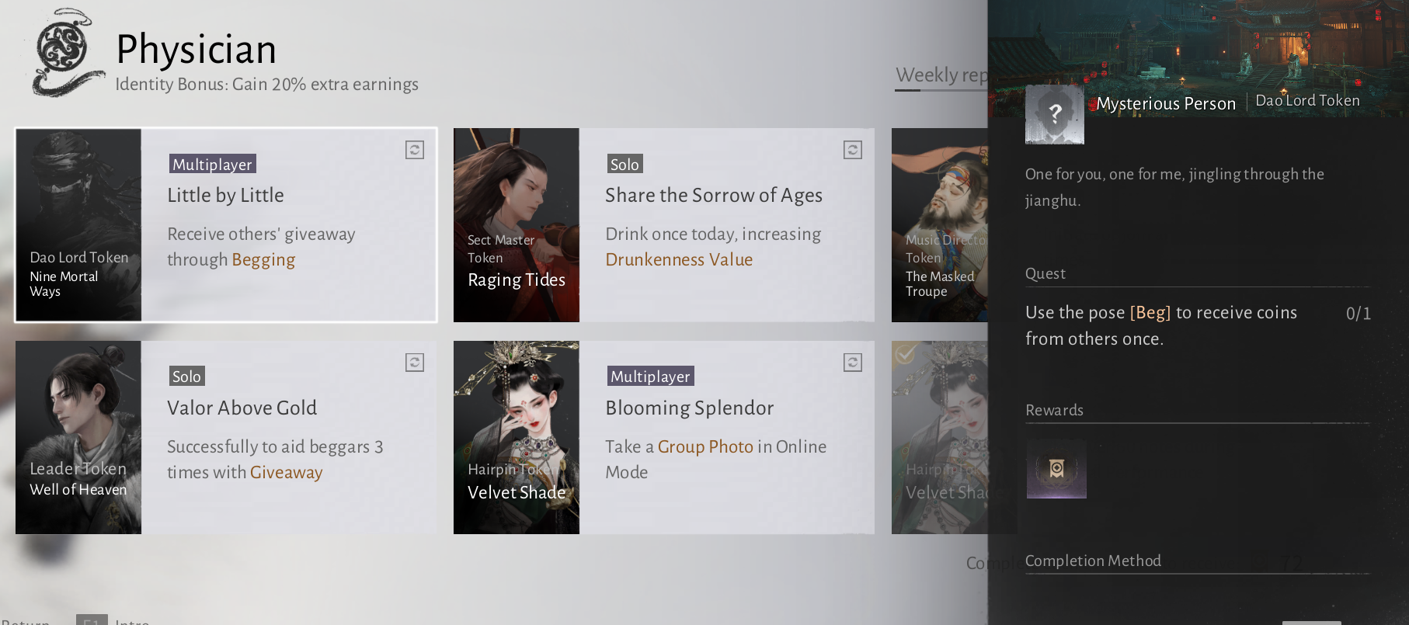Refresh the Little by Little quest card
Image resolution: width=1409 pixels, height=625 pixels.
415,150
